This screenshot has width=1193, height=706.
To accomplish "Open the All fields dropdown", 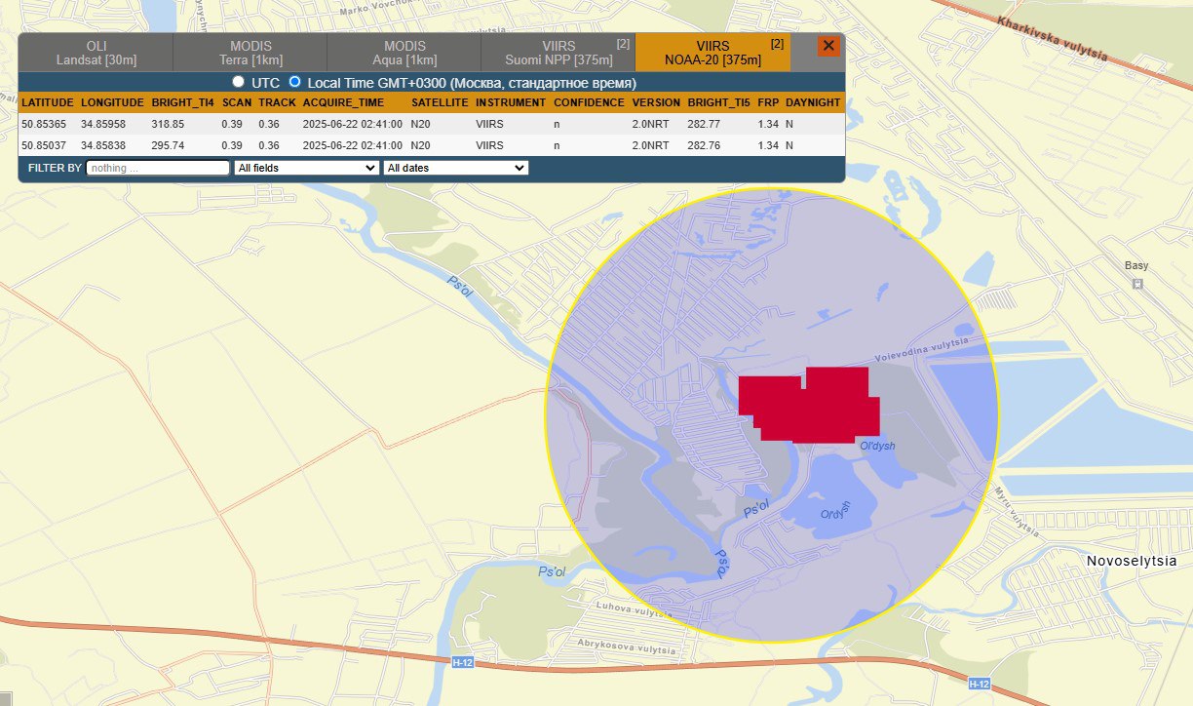I will [306, 168].
